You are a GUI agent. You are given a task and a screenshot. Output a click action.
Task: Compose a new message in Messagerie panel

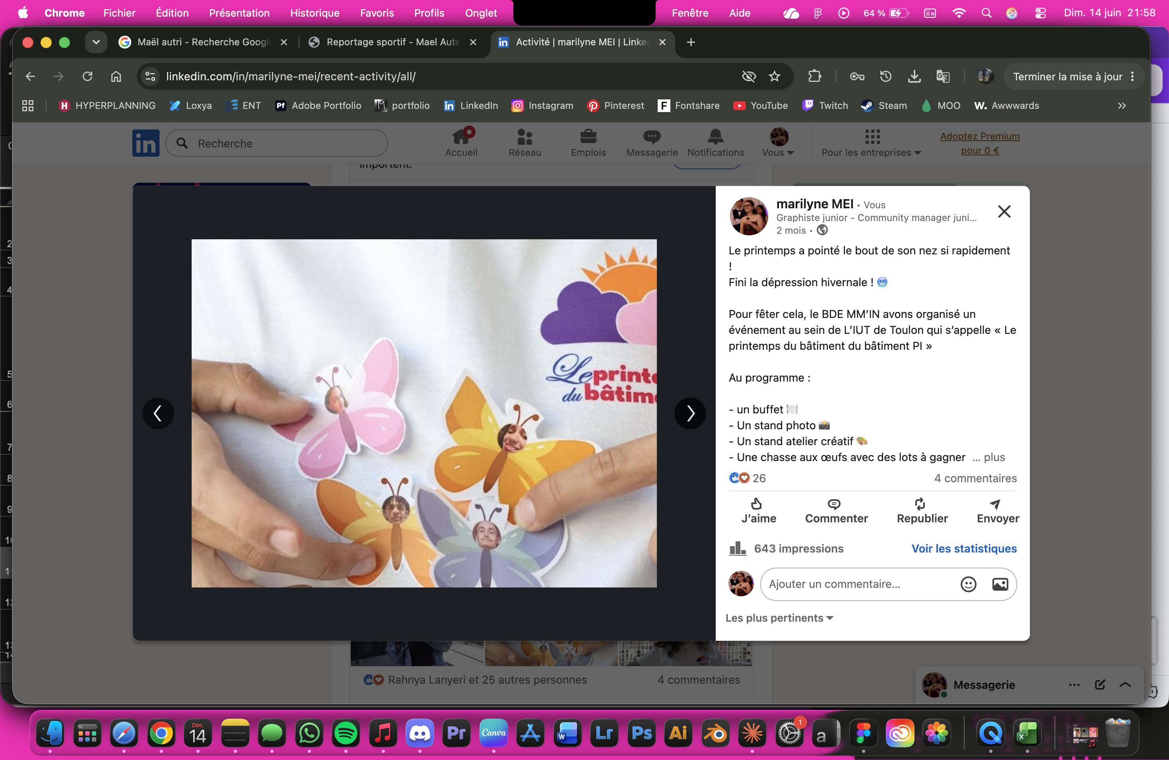click(1100, 684)
